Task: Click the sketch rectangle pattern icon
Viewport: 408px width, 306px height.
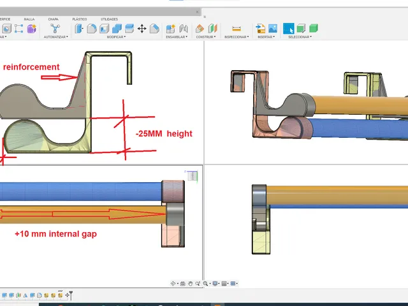Action: coord(18,28)
